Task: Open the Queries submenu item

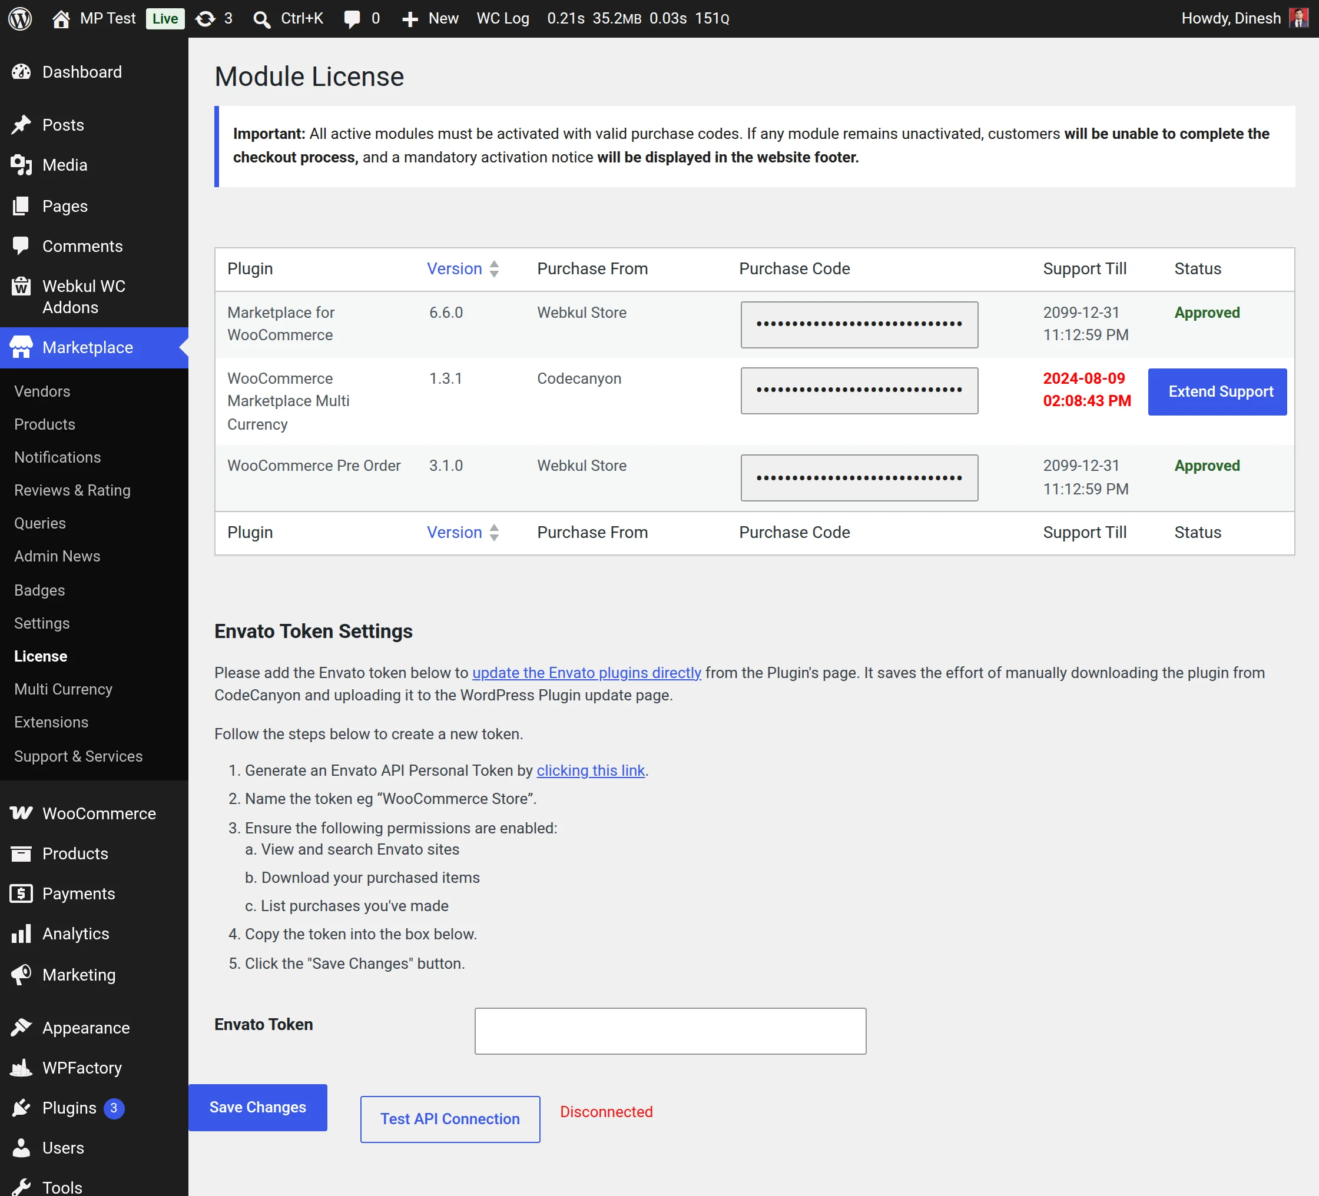Action: pyautogui.click(x=40, y=523)
